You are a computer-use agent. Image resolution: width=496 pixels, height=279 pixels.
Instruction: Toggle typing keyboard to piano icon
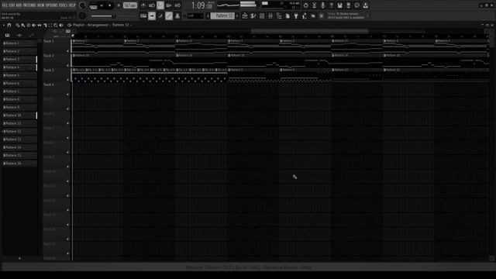point(143,15)
